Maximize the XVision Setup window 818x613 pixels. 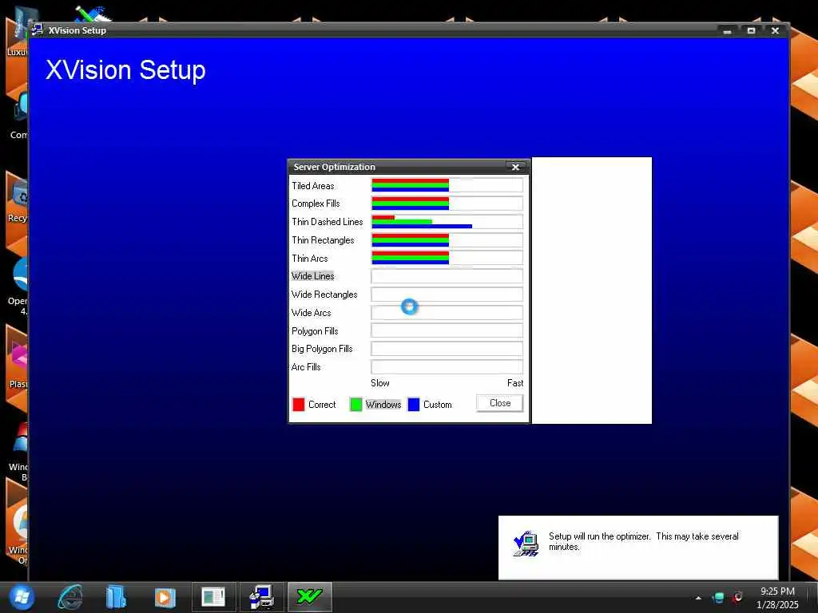[751, 31]
